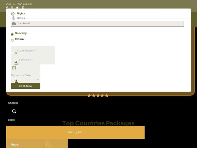Open the CheckIn link
Screen dimensions: 197x148
[x=13, y=103]
